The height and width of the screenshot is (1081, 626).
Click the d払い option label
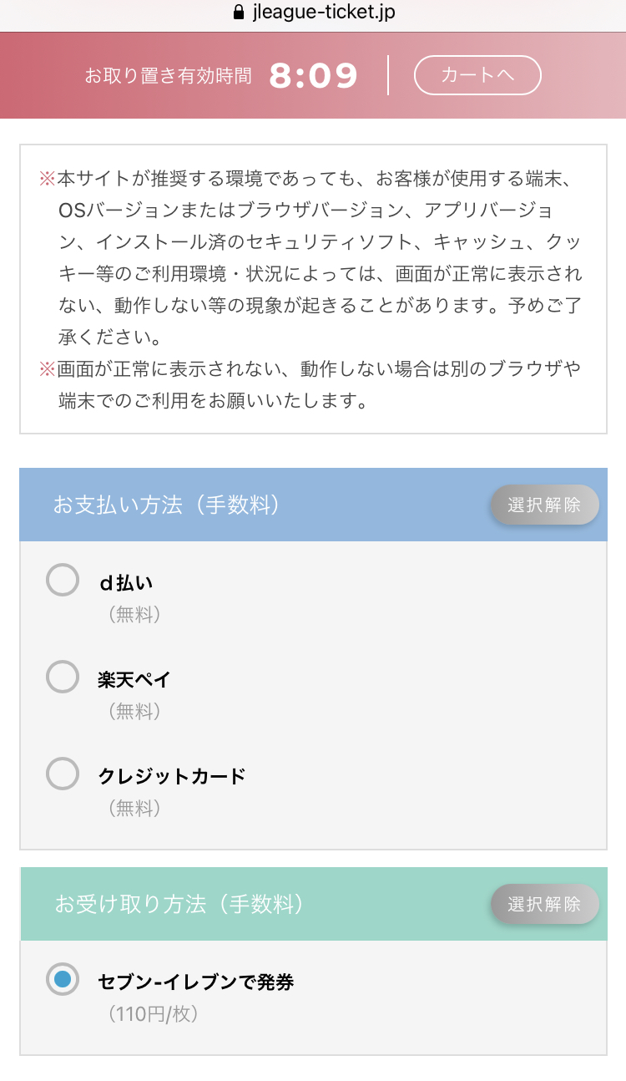[126, 583]
